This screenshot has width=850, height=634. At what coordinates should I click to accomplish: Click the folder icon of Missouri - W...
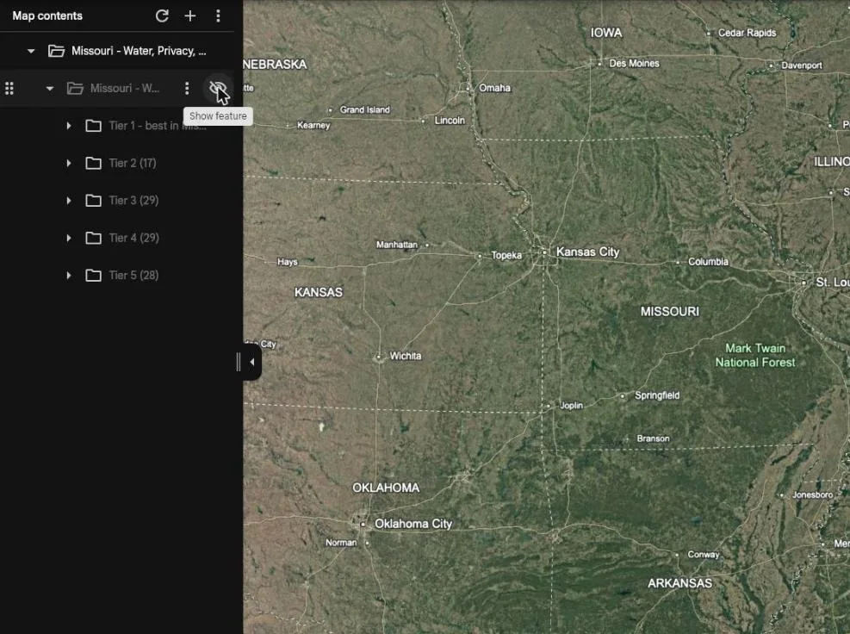pos(75,88)
